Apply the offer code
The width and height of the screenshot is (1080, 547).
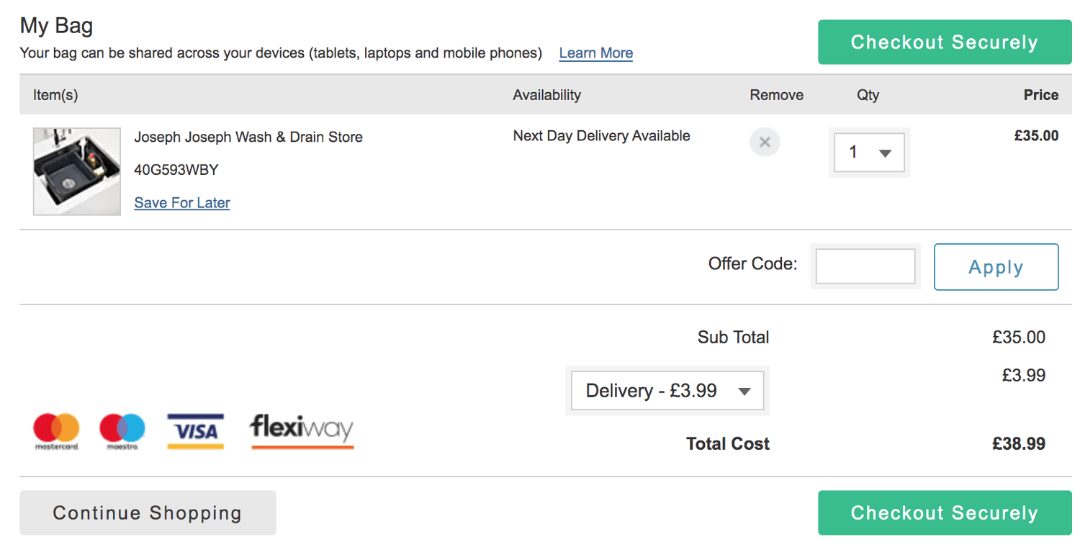pyautogui.click(x=996, y=267)
